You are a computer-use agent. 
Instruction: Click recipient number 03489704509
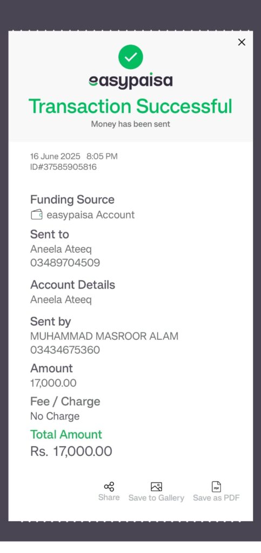[x=65, y=263]
